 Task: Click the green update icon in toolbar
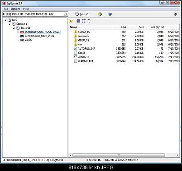point(100,14)
